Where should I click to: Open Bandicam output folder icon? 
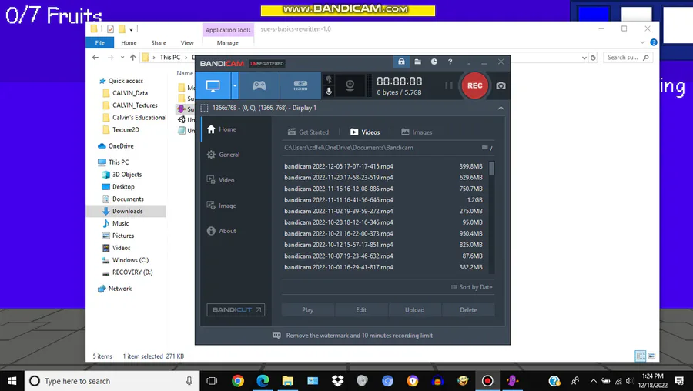click(x=417, y=62)
